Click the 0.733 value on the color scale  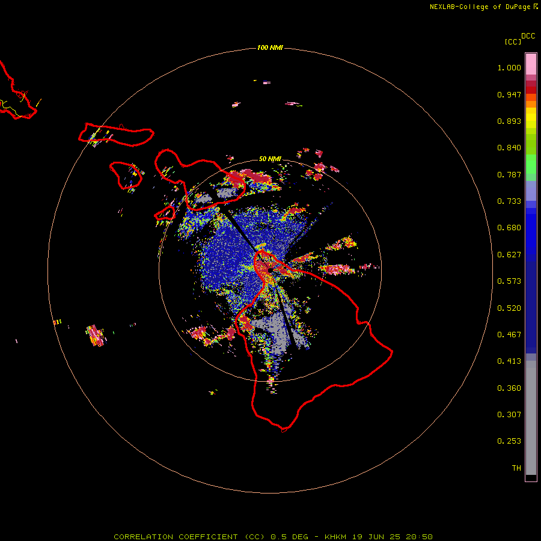tap(509, 201)
